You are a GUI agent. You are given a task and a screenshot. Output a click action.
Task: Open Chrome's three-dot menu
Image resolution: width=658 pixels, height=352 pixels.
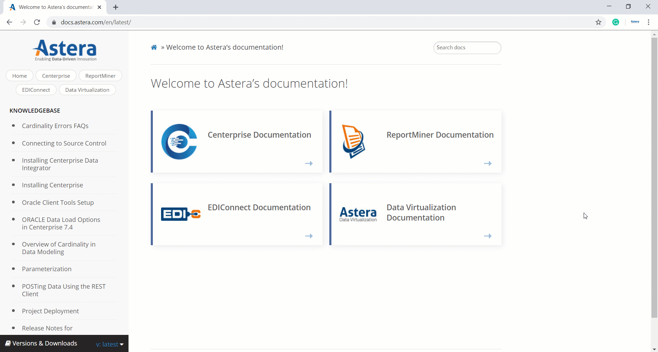(x=648, y=22)
